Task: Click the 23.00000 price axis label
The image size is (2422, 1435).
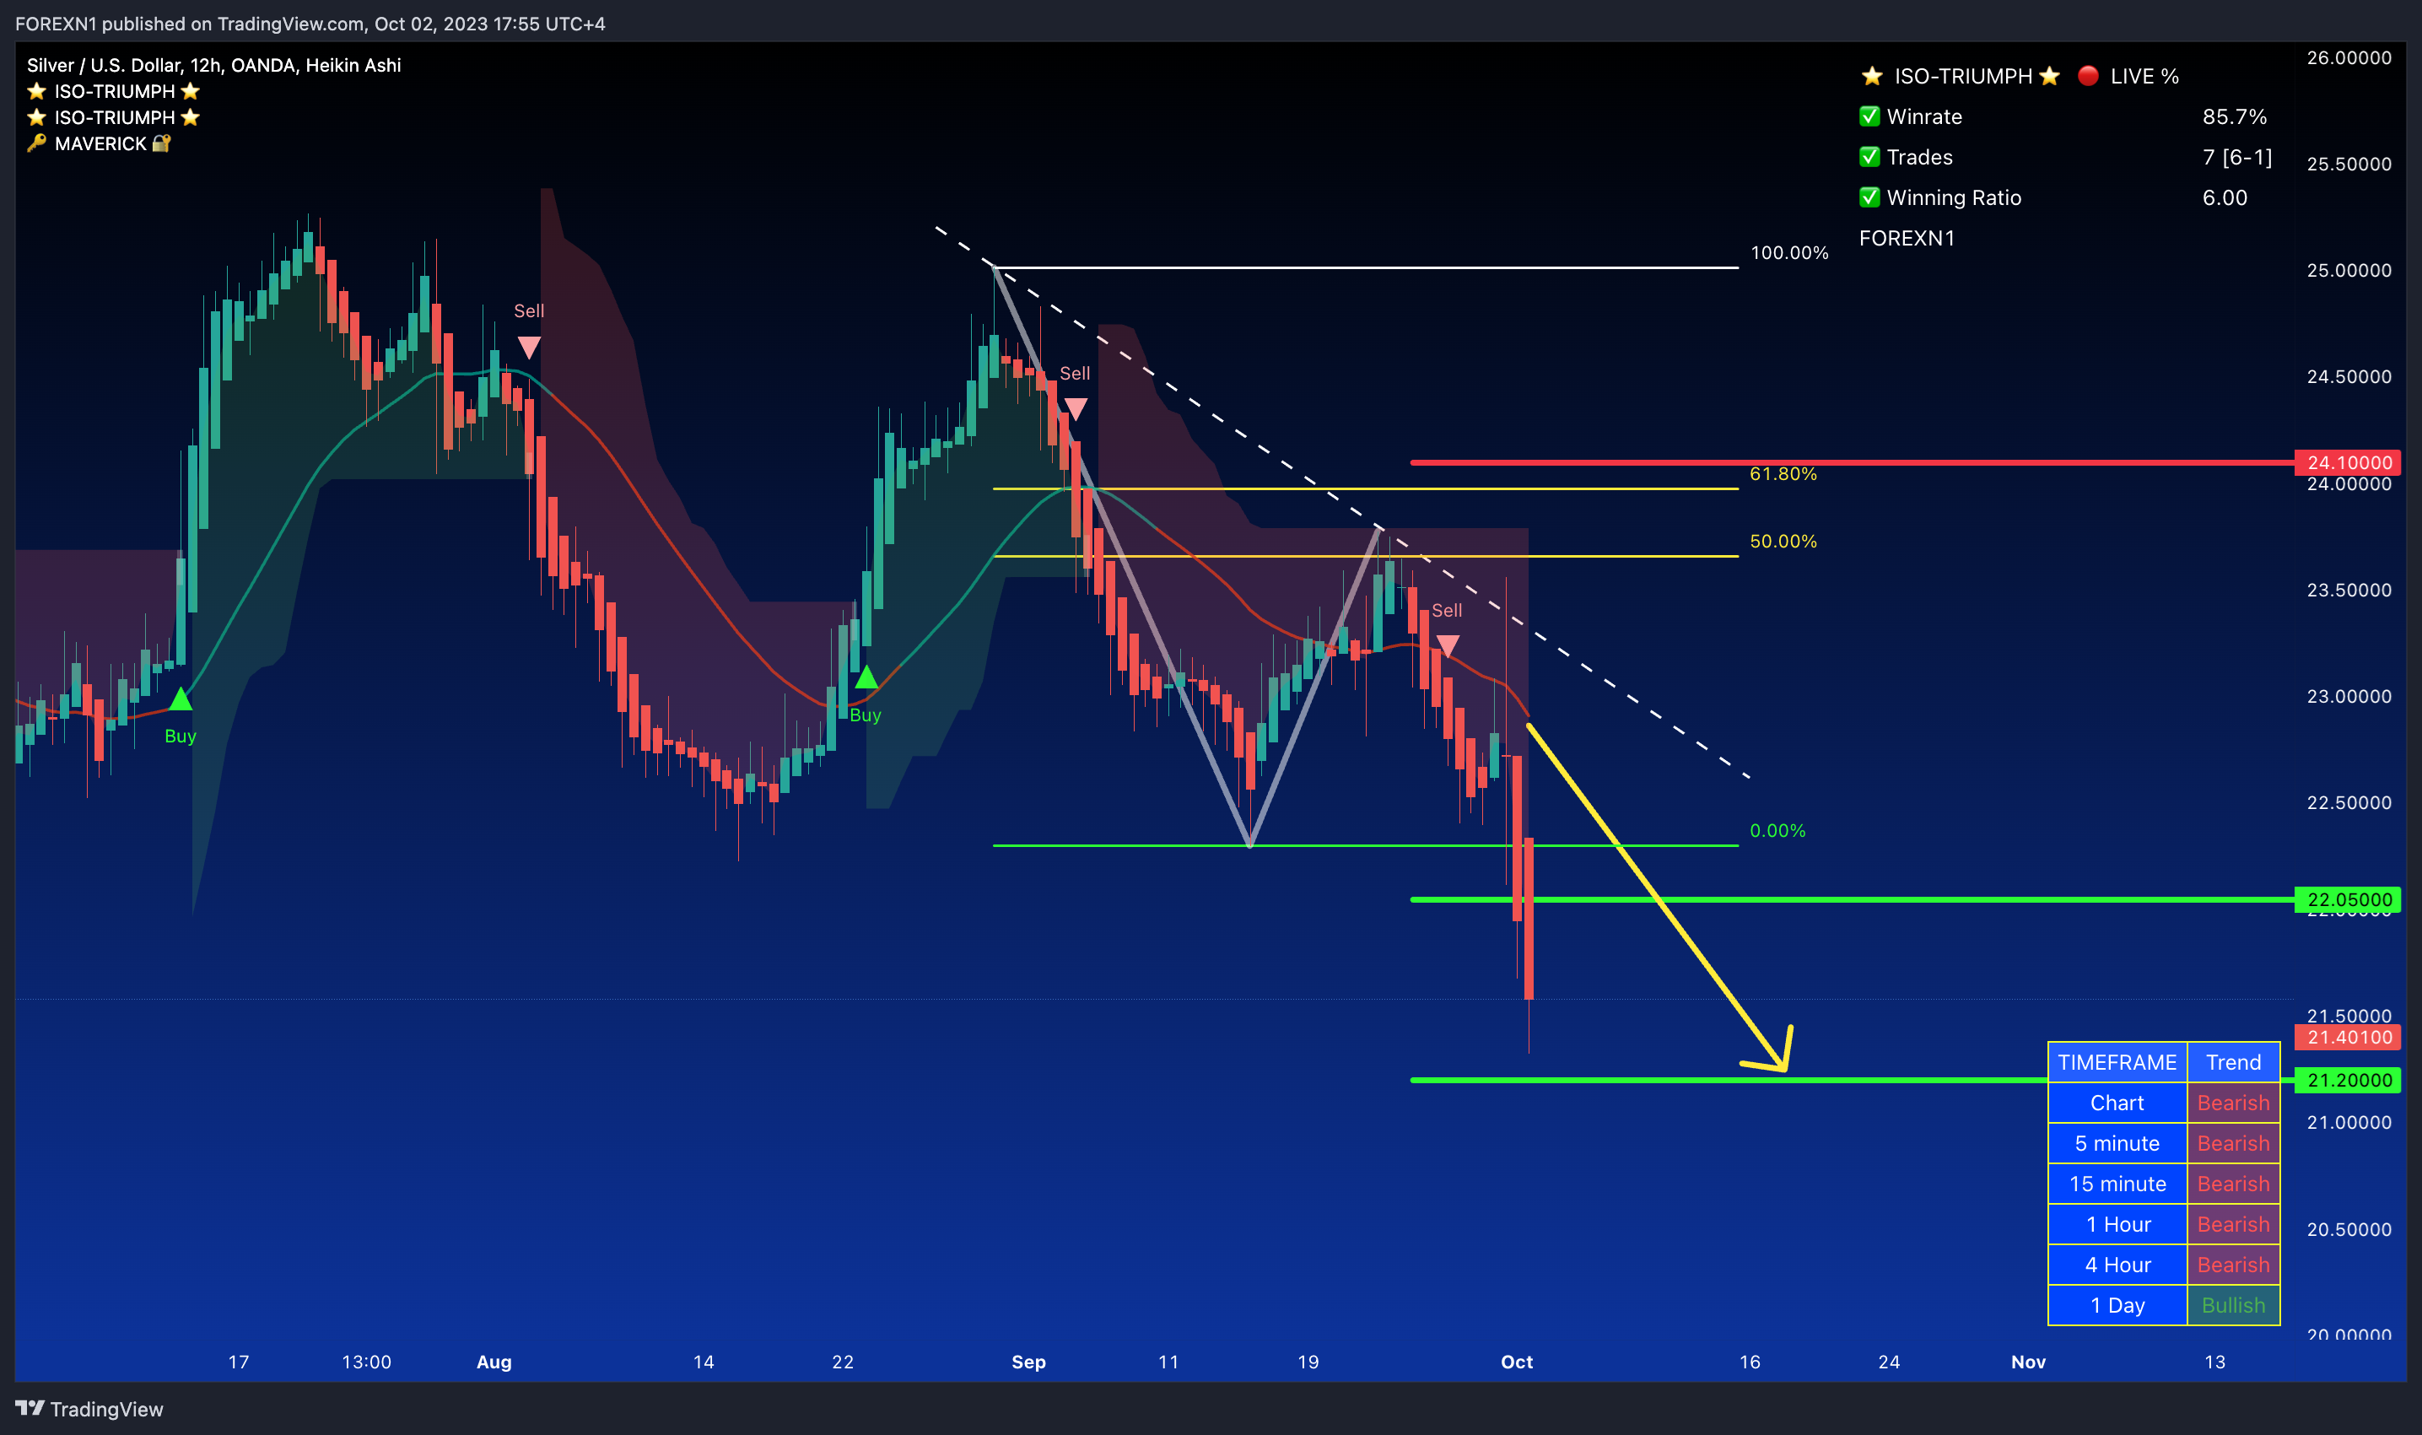Action: coord(2349,696)
